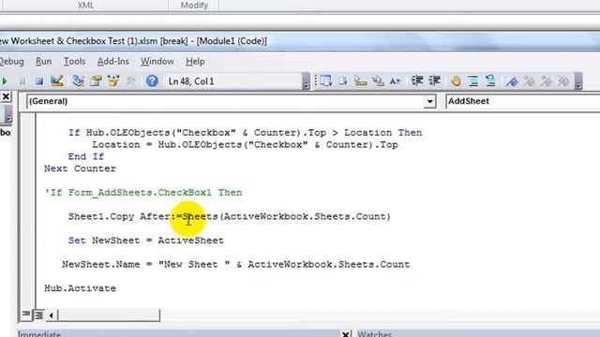
Task: Click the 'Set NewSheet = ActiveSheet' line
Action: [146, 241]
